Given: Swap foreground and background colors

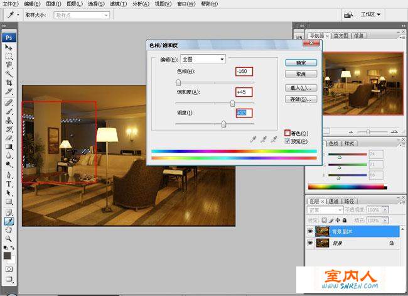Looking at the screenshot, I should tap(12, 248).
